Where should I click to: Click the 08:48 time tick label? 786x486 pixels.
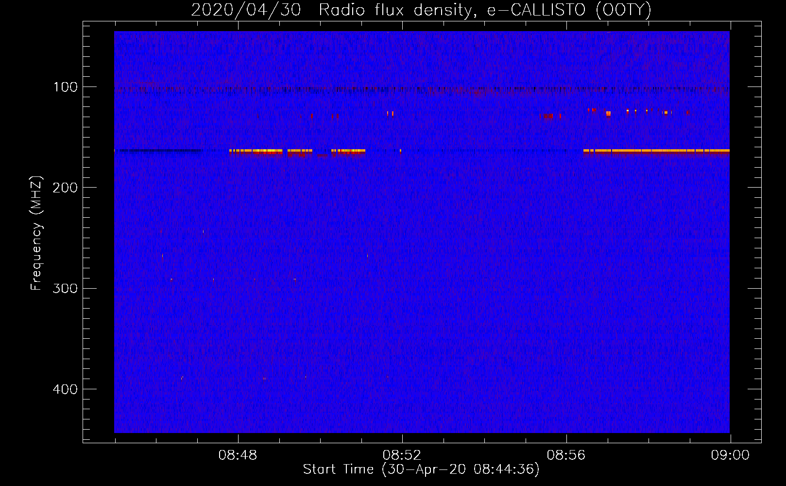238,455
